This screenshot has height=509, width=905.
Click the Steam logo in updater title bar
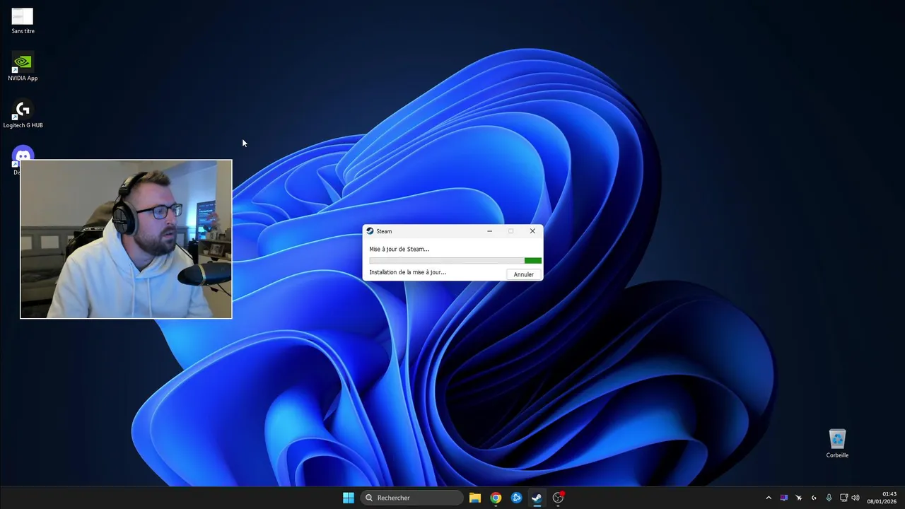[370, 231]
